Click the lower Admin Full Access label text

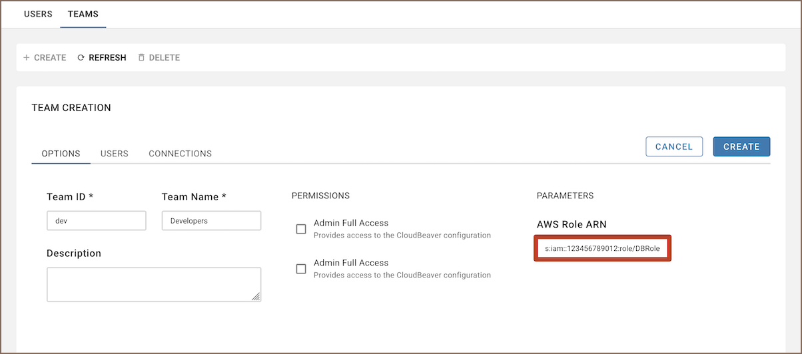(351, 264)
